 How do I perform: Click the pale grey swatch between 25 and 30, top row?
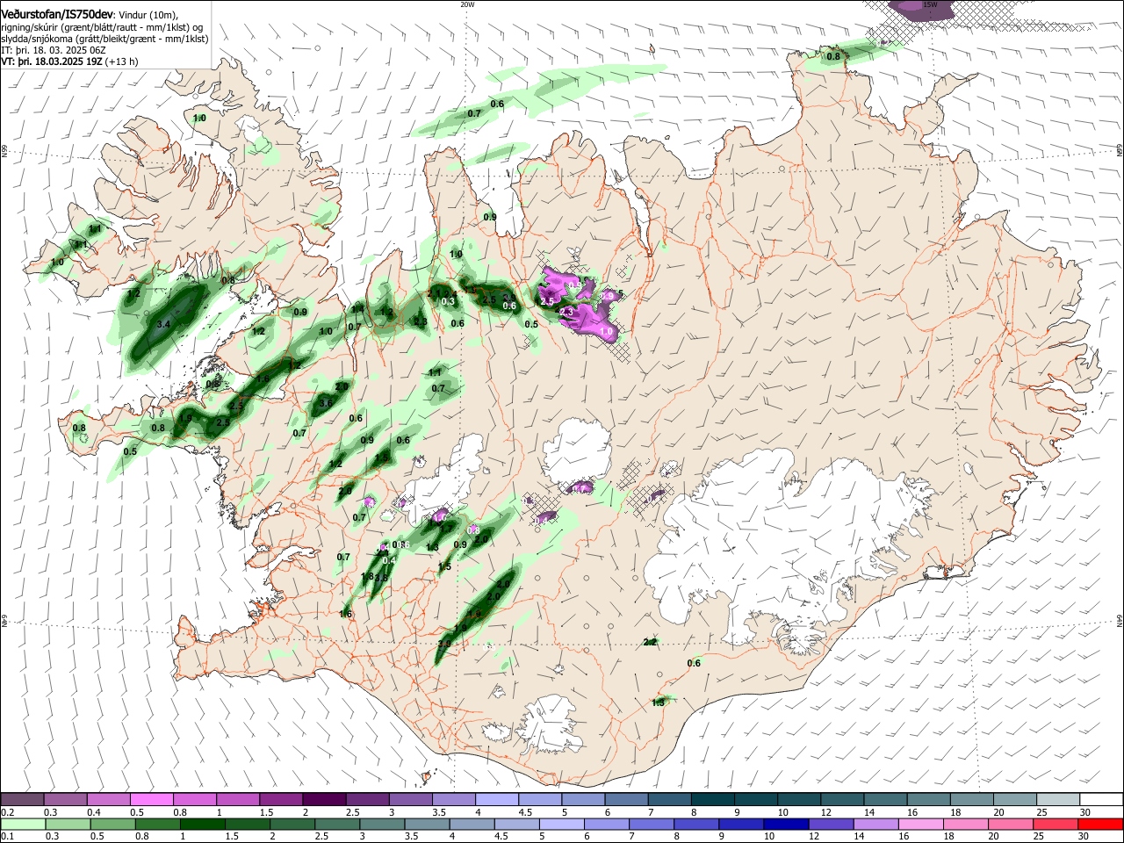coord(1057,800)
